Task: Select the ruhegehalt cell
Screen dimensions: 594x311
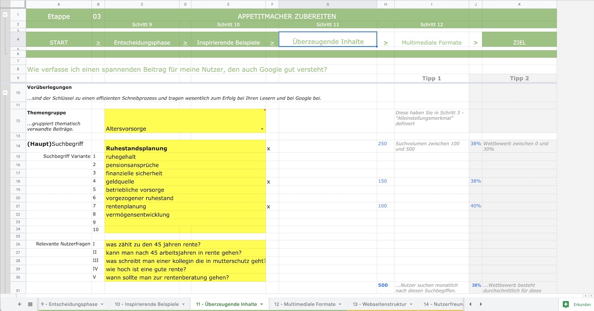Action: (185, 157)
